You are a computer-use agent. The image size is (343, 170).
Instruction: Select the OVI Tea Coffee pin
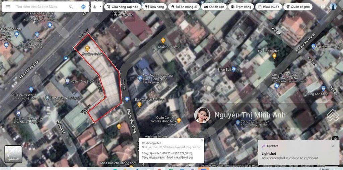pyautogui.click(x=274, y=56)
